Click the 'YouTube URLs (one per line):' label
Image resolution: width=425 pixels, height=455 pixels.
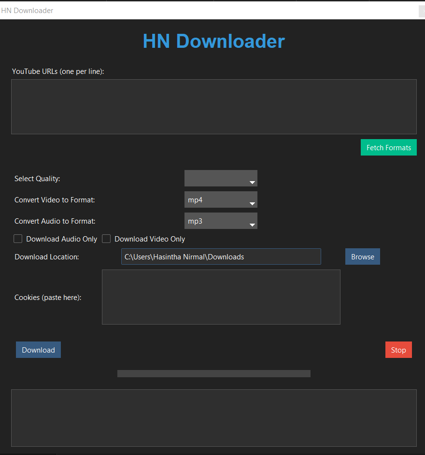point(58,71)
